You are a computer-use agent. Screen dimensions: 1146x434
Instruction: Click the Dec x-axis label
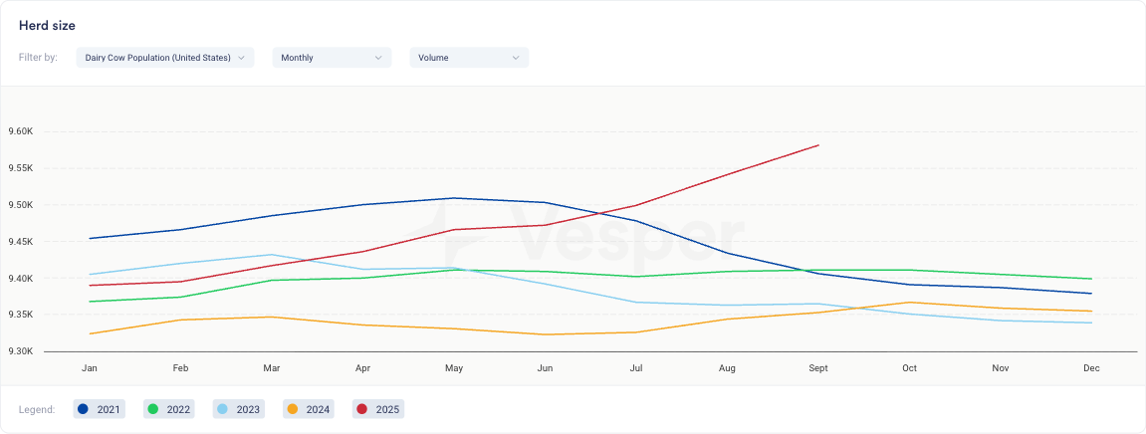click(x=1091, y=368)
